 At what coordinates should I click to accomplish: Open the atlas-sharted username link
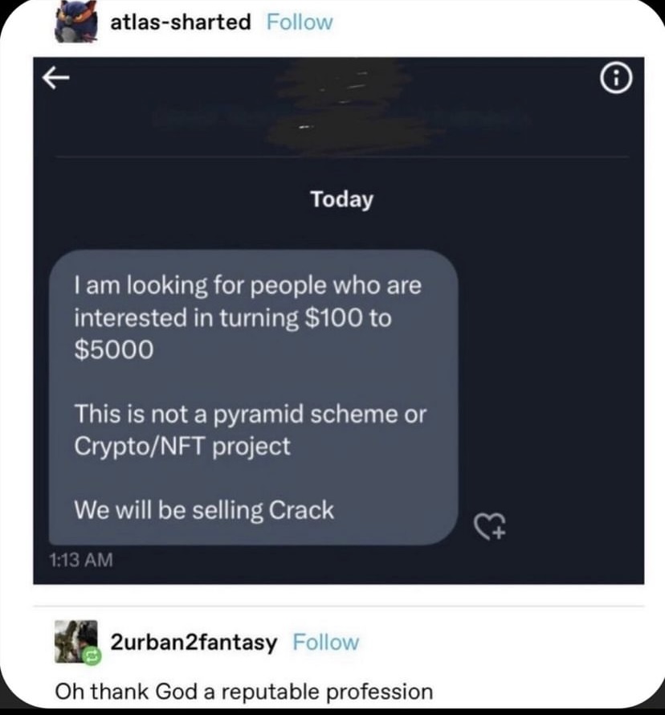point(180,22)
